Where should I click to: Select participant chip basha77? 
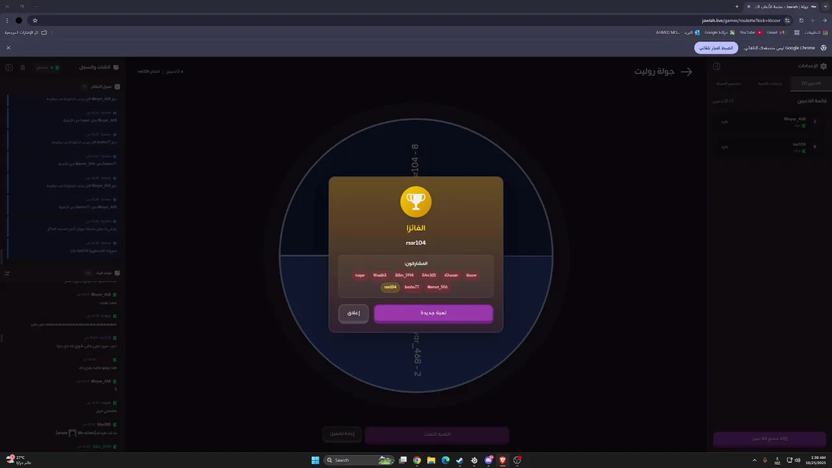pos(411,287)
